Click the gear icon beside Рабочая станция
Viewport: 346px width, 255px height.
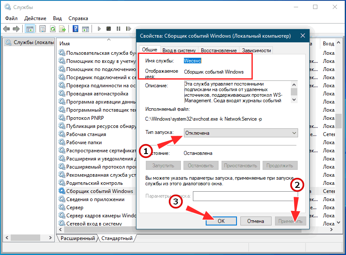[62, 134]
